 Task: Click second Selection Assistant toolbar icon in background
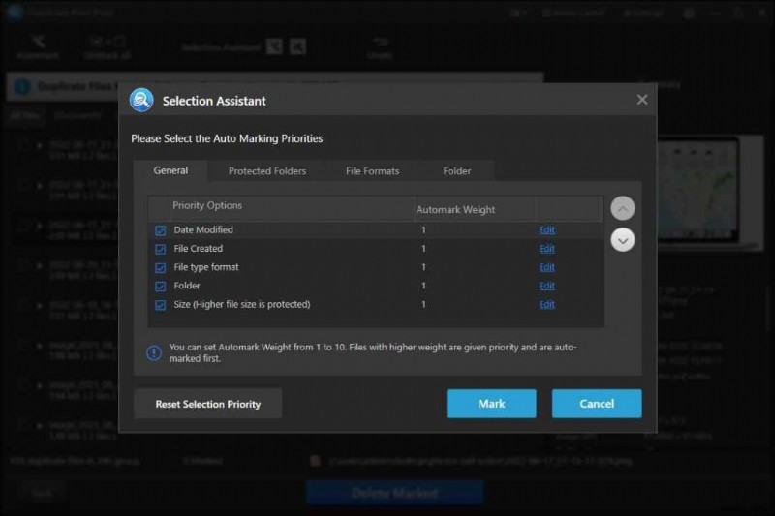pos(297,46)
